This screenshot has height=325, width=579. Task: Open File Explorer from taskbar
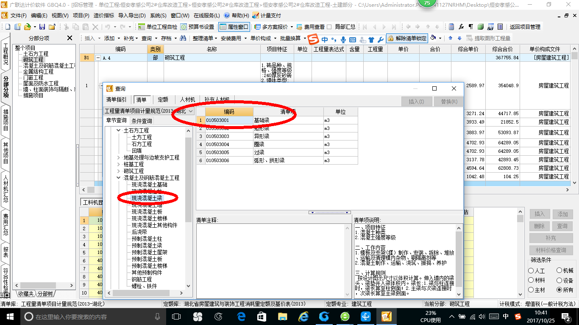(283, 317)
